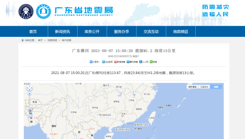Share to 新浪微博 via its icon

[115, 62]
